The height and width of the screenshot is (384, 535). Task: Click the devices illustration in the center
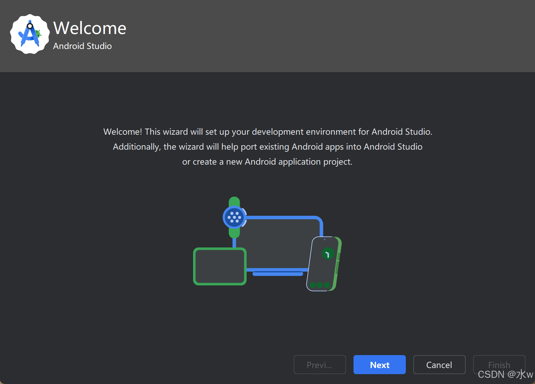point(267,244)
